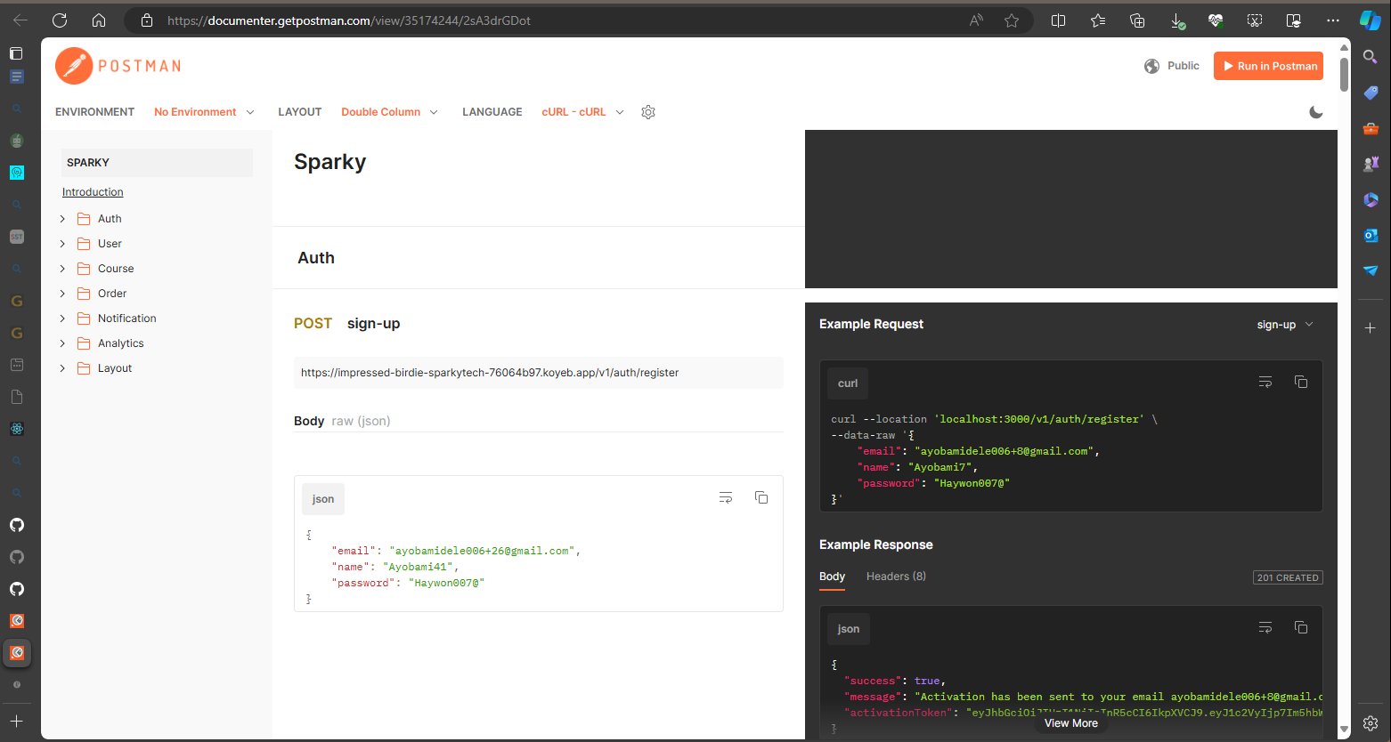Expand the Analytics folder chevron
This screenshot has width=1391, height=742.
click(x=62, y=343)
